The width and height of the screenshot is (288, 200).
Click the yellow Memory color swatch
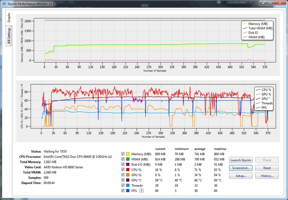(128, 154)
